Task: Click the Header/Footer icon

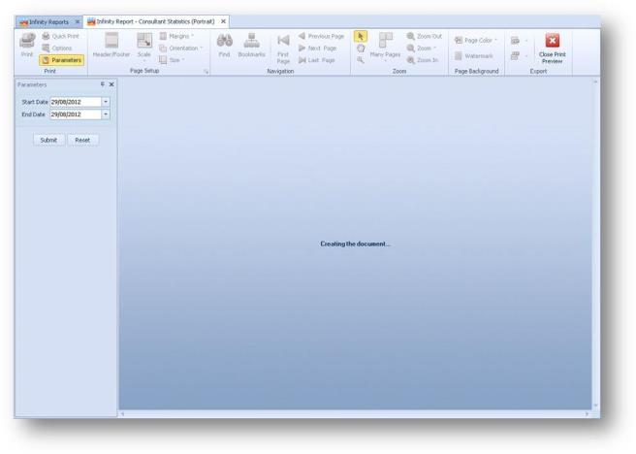Action: (111, 41)
